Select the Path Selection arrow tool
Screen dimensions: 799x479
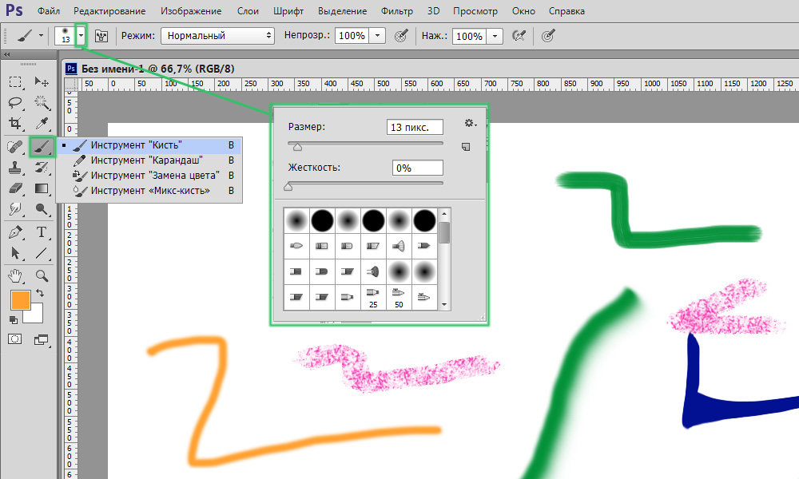click(15, 253)
